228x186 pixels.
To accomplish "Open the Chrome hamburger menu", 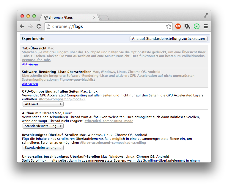I will pos(206,26).
